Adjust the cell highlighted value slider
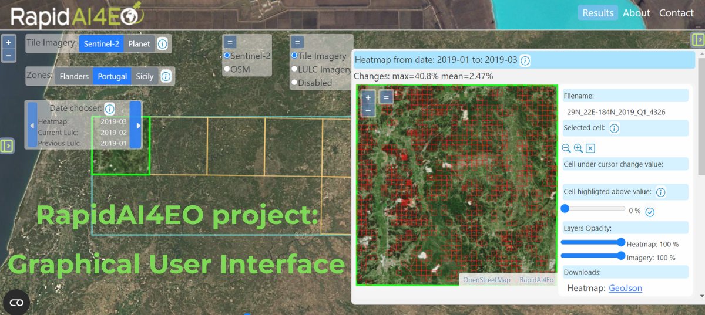 [x=593, y=208]
